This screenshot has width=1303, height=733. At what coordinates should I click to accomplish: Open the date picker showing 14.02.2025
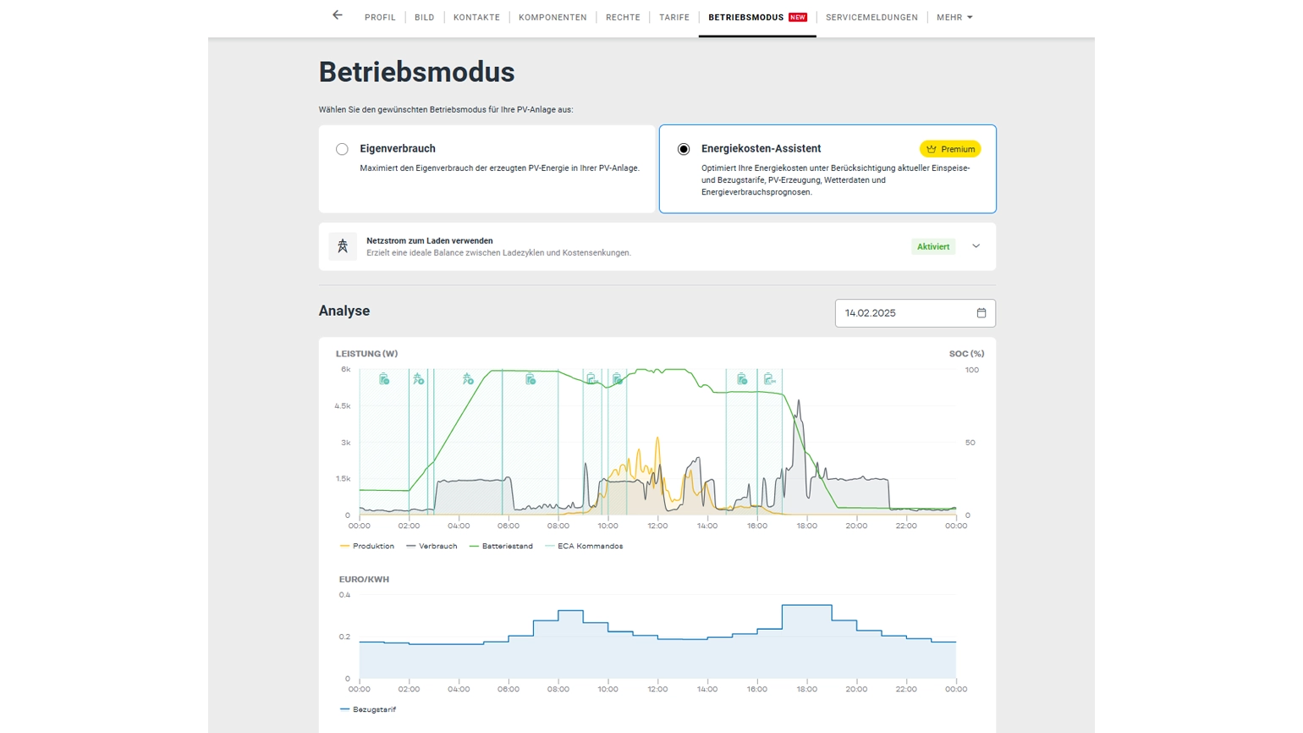coord(915,313)
